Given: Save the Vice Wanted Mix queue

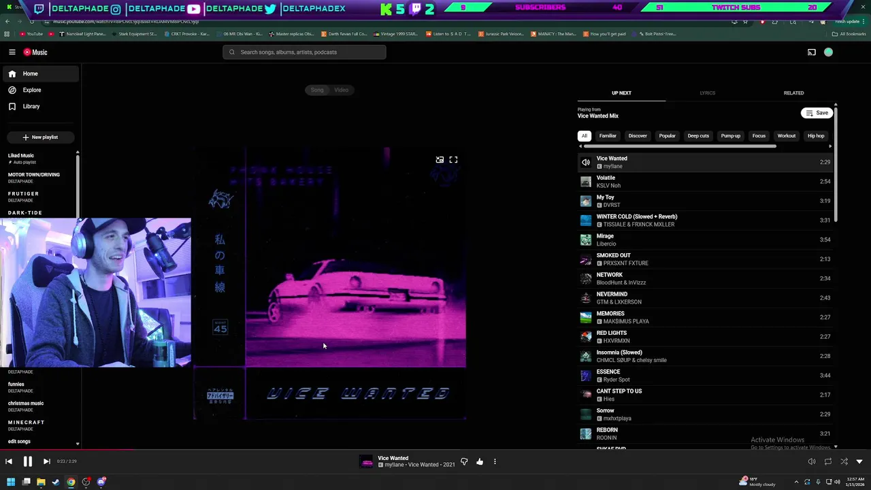Looking at the screenshot, I should coord(817,113).
